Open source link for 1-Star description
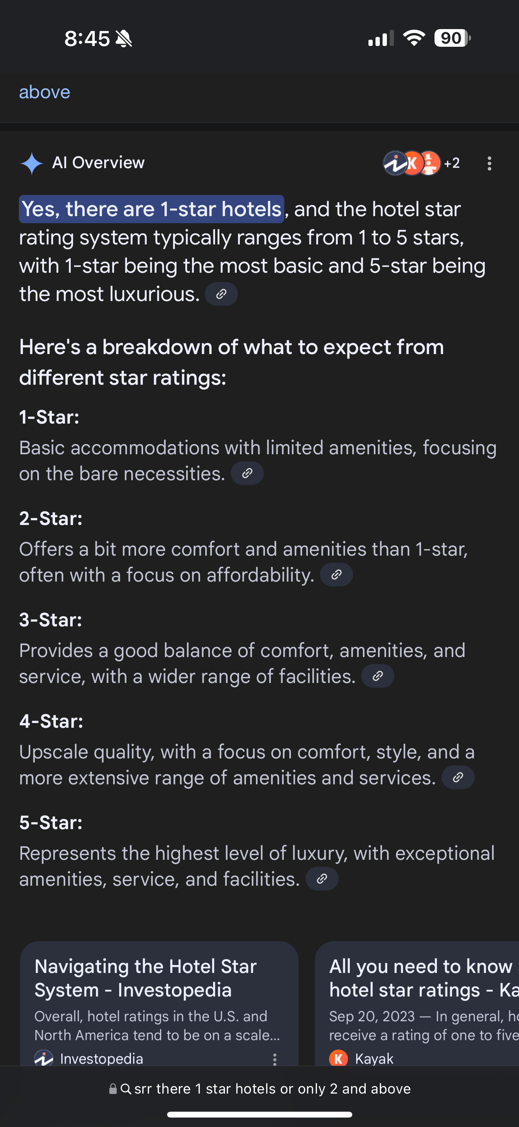Viewport: 519px width, 1127px height. point(247,474)
